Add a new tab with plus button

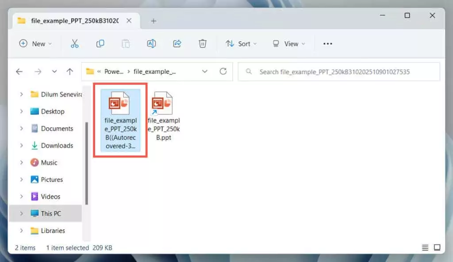click(154, 21)
